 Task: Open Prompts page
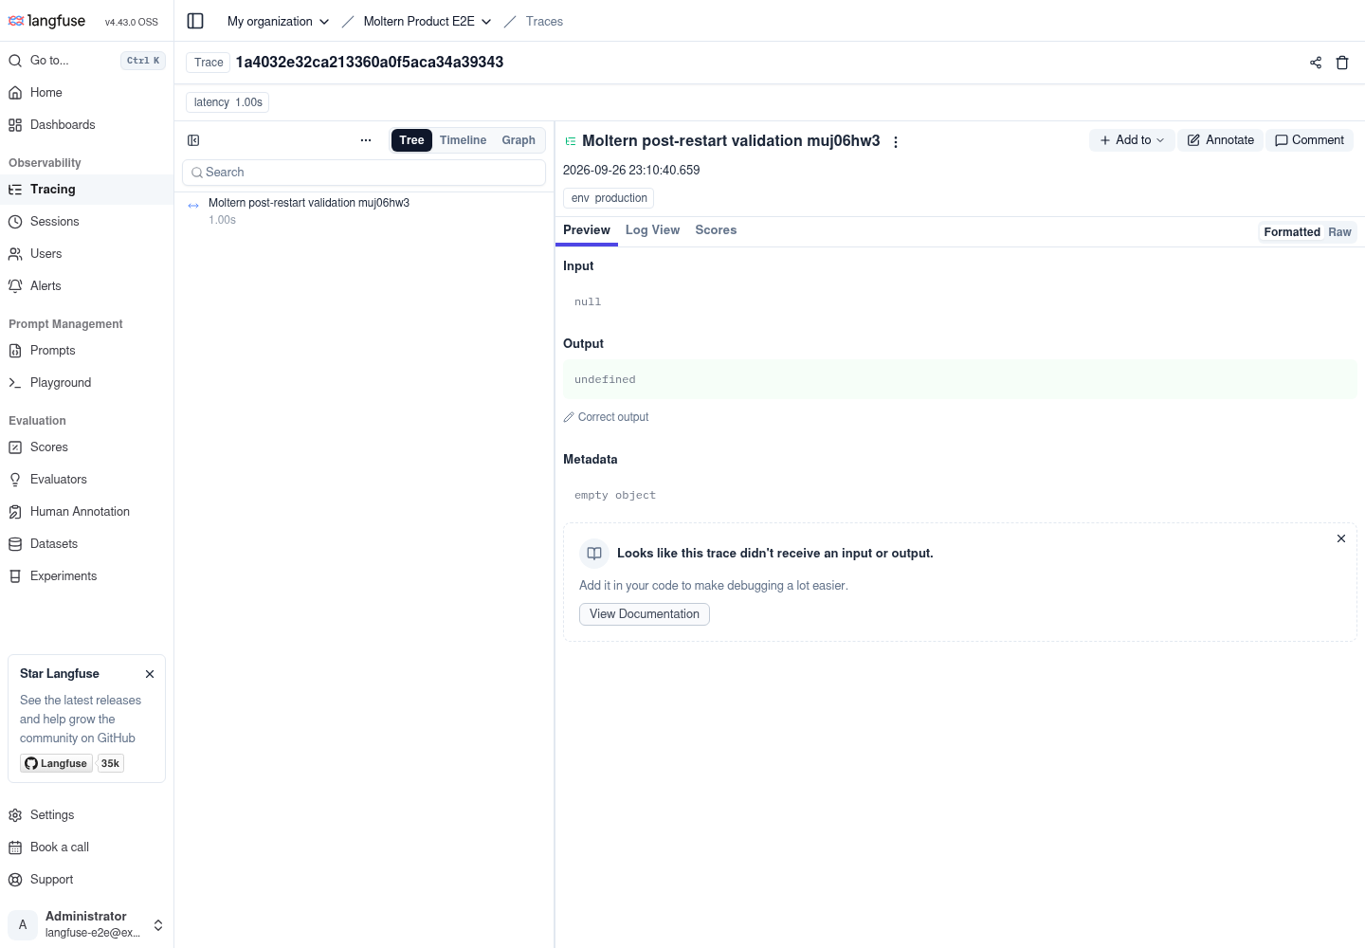(86, 351)
